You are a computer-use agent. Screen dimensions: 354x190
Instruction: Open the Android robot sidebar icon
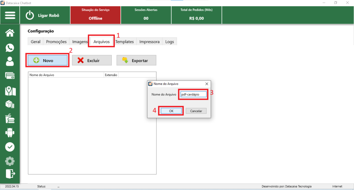(x=10, y=133)
